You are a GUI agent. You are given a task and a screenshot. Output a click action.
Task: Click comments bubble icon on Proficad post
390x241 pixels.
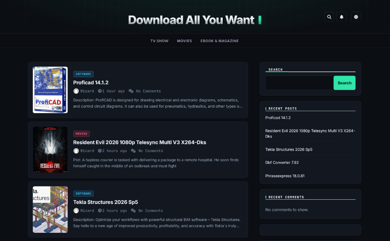pyautogui.click(x=131, y=91)
